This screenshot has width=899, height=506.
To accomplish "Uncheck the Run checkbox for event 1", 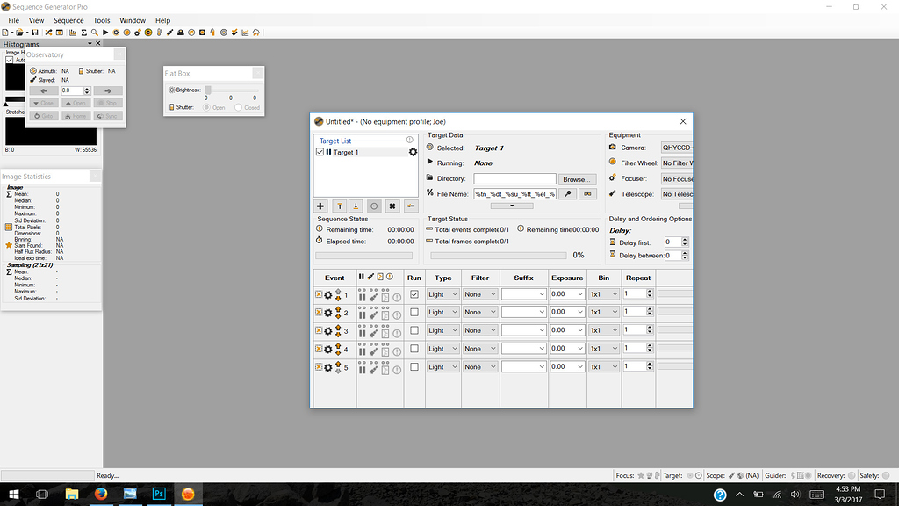I will (x=414, y=294).
